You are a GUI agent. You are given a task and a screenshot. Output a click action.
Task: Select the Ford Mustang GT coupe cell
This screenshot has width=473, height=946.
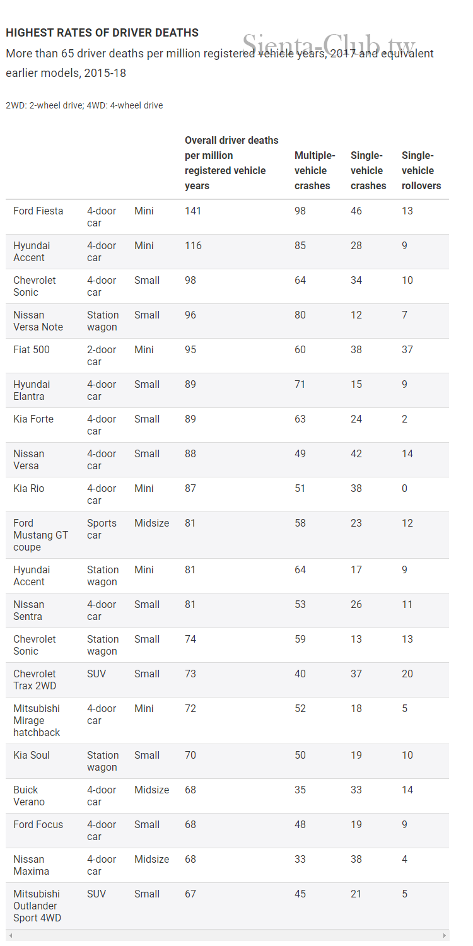click(x=40, y=535)
